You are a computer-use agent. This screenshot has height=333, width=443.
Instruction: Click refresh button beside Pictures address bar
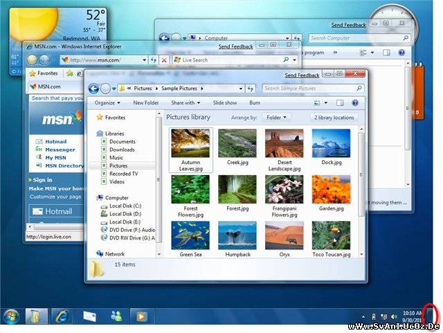tap(250, 89)
